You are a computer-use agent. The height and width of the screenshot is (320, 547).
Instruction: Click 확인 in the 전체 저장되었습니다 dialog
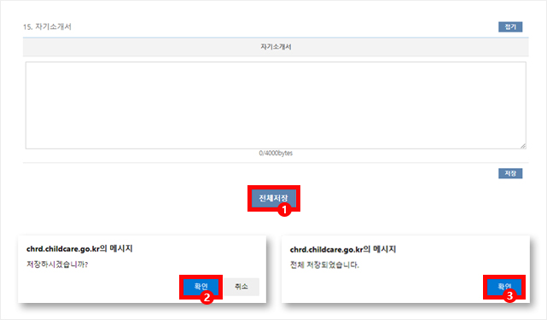[504, 287]
